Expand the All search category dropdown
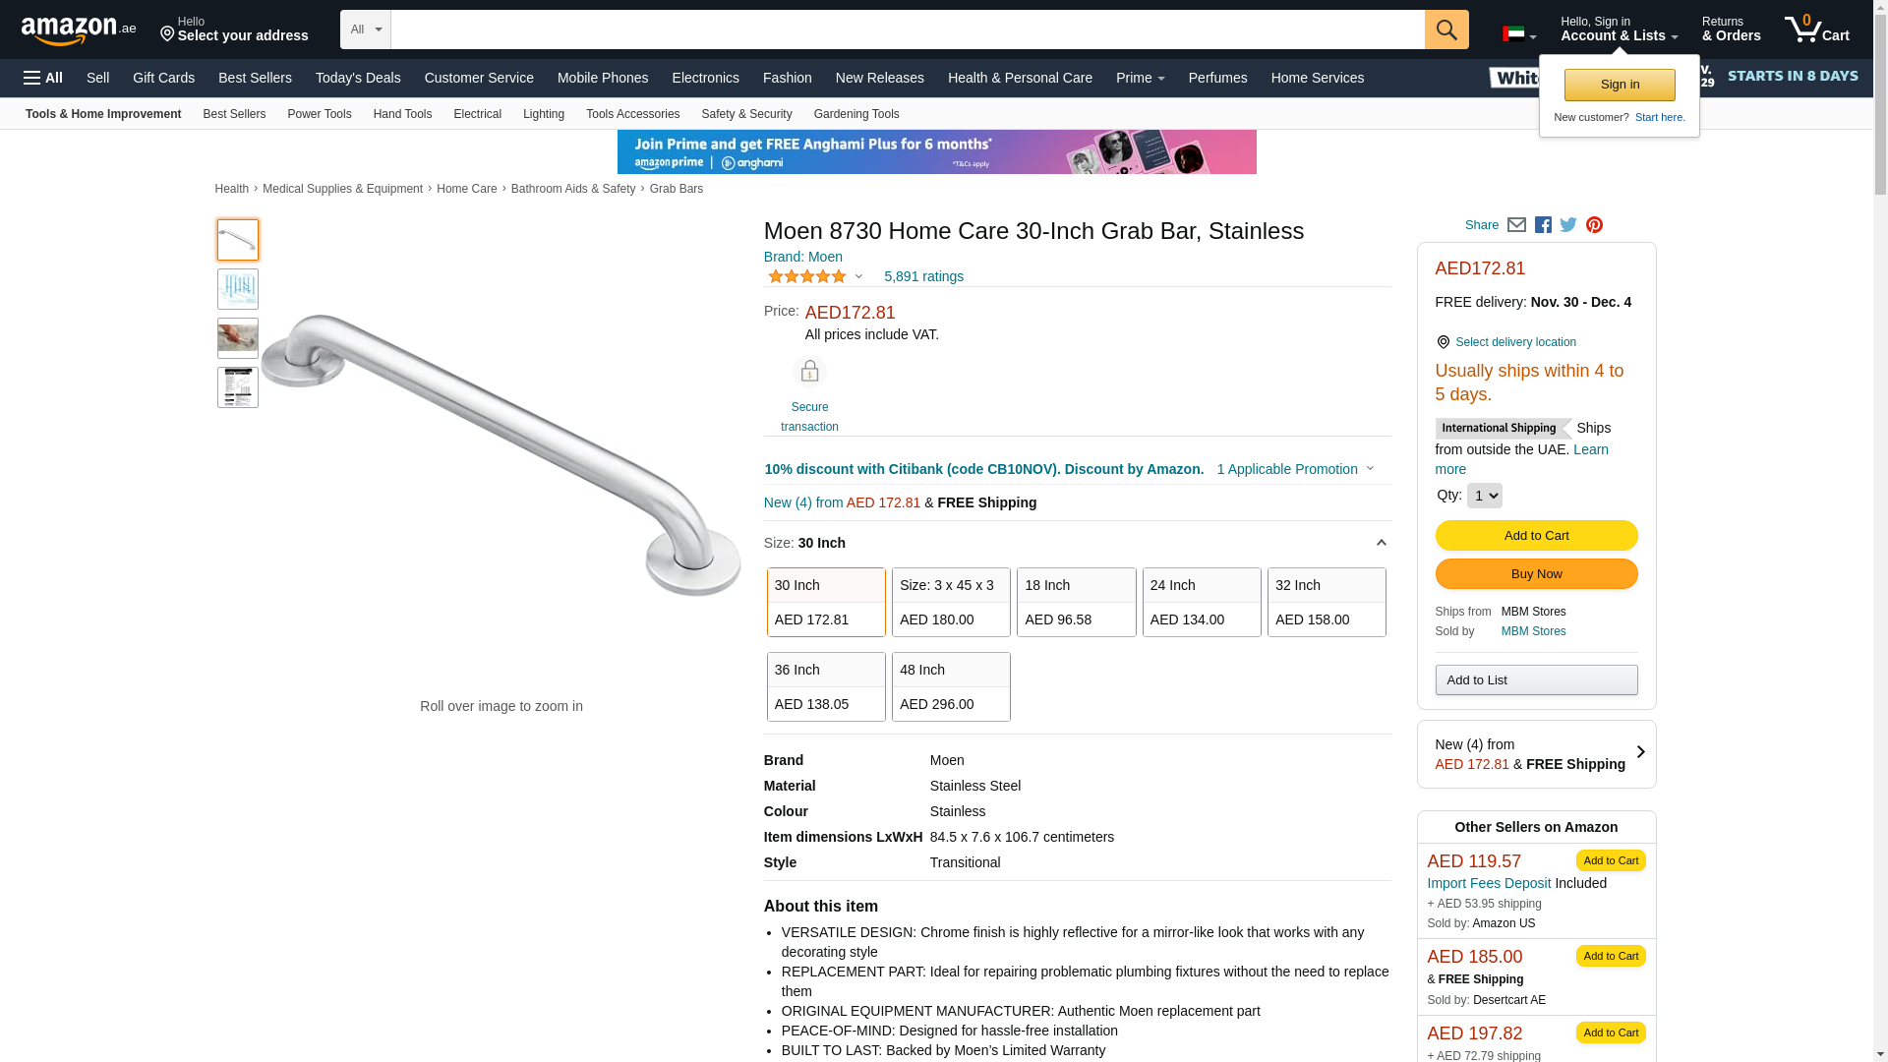 (366, 29)
